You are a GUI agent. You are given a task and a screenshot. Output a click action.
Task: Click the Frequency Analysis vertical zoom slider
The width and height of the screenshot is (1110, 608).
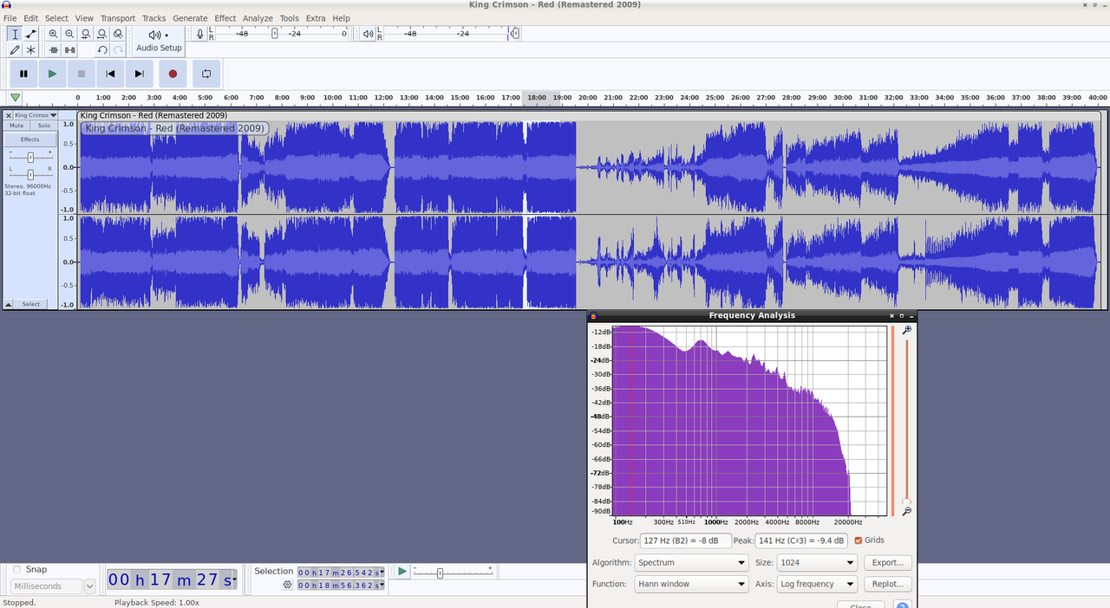(x=907, y=421)
